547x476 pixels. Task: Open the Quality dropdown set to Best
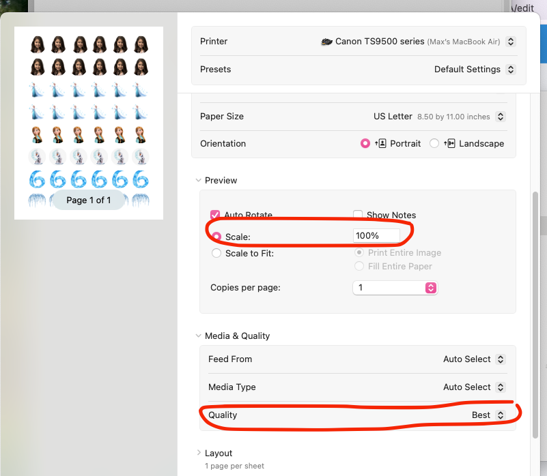point(501,415)
